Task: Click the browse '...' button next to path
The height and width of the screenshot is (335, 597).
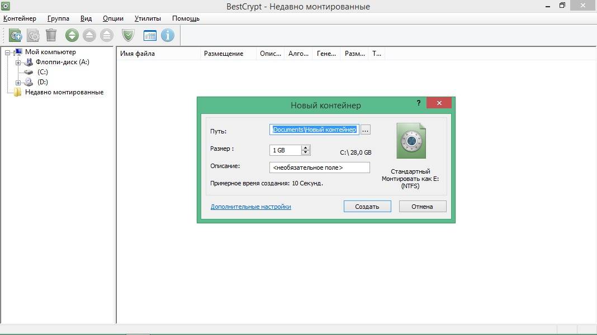Action: [x=365, y=130]
